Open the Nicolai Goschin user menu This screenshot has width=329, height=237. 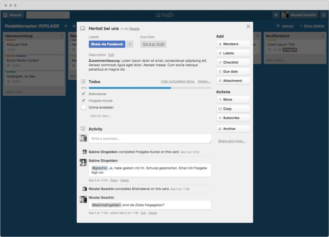point(300,15)
